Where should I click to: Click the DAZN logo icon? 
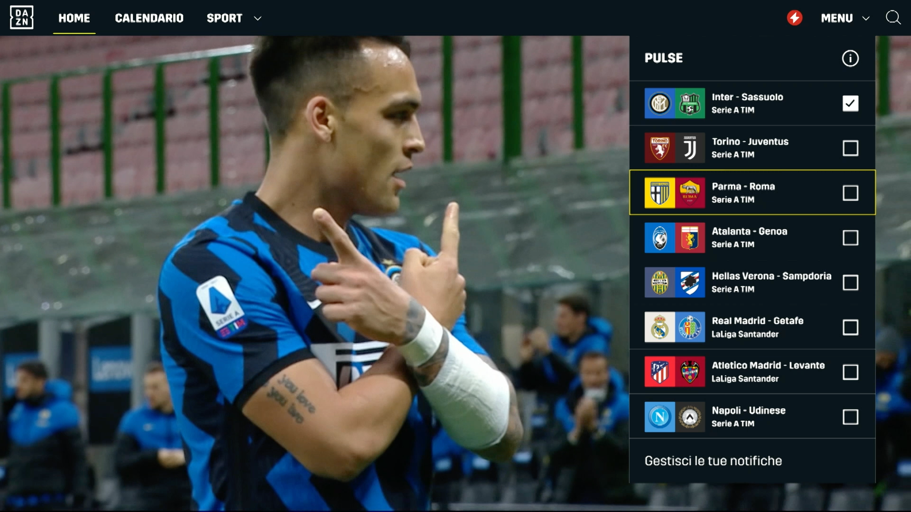tap(21, 18)
